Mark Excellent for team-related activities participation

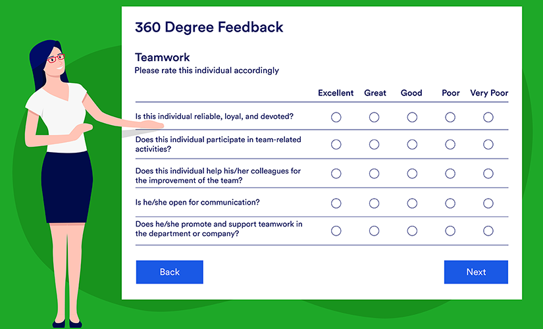pos(336,145)
